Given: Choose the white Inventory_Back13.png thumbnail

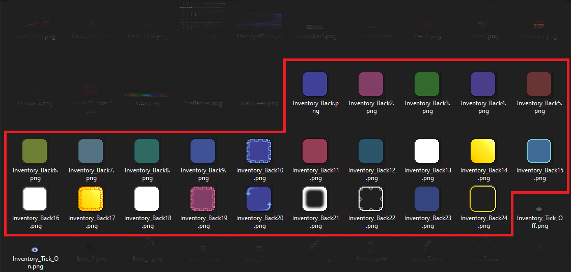Looking at the screenshot, I should 427,151.
